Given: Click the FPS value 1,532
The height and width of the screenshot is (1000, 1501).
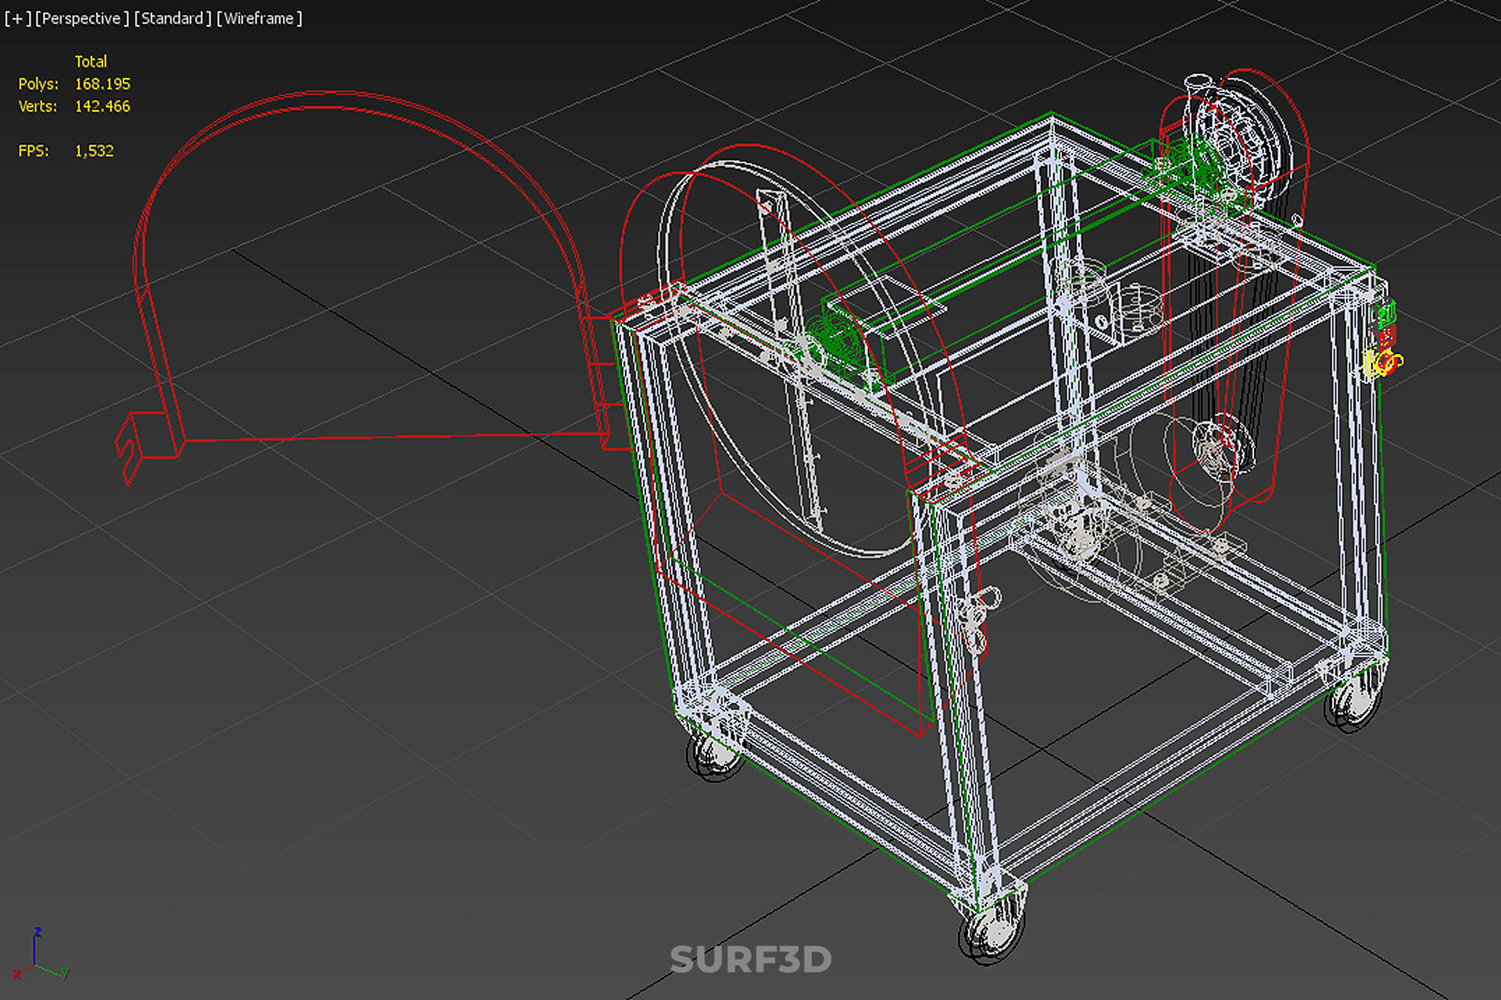Looking at the screenshot, I should click(x=94, y=151).
